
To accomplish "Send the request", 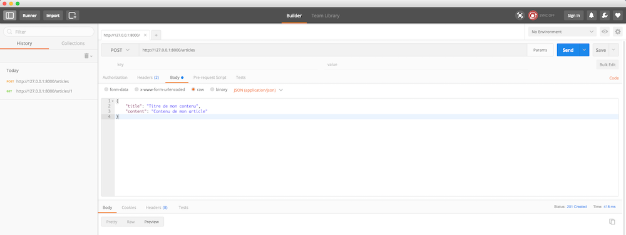I will pos(568,50).
